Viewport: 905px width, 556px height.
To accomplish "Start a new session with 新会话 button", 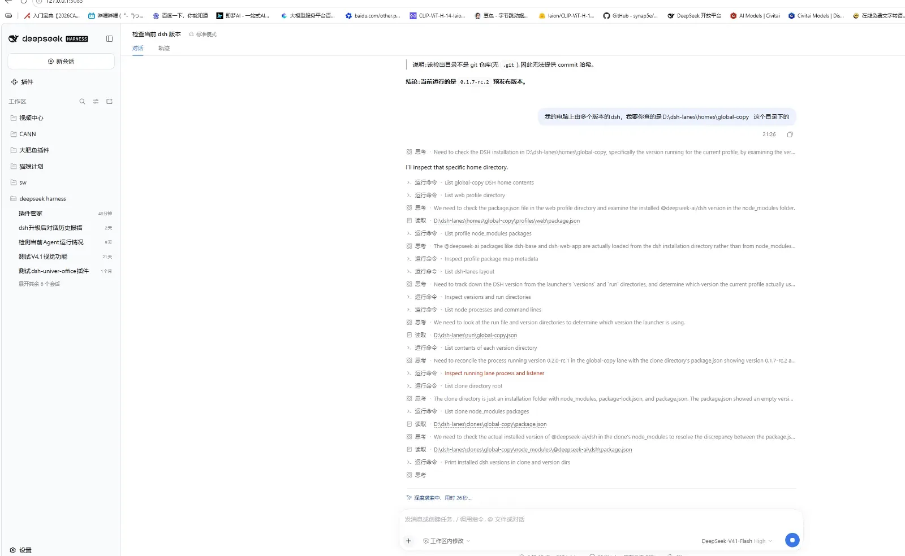I will coord(61,61).
